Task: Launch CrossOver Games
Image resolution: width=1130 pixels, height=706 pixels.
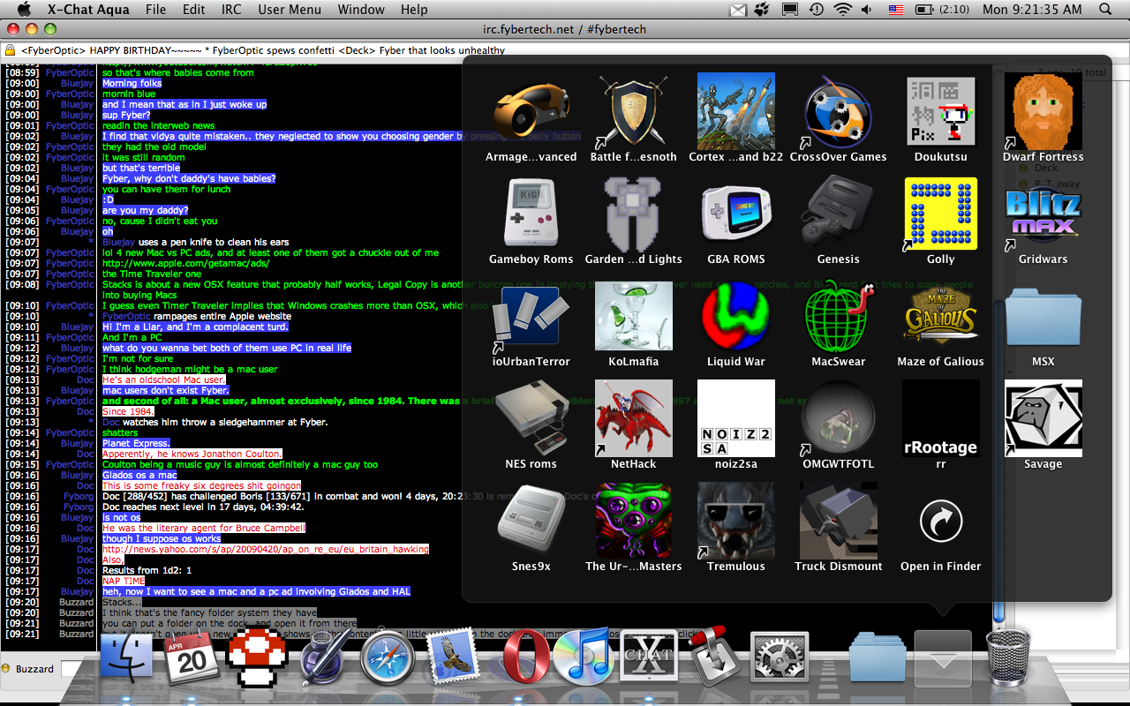Action: pos(839,111)
